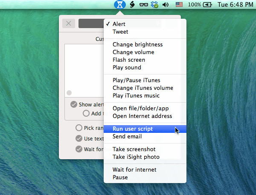
Task: Open the swirly script icon in menu bar
Action: point(132,5)
